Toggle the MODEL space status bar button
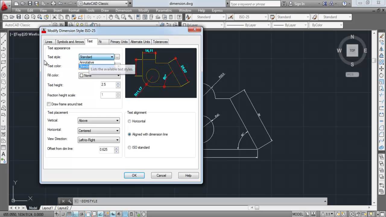The width and height of the screenshot is (386, 217). click(298, 214)
